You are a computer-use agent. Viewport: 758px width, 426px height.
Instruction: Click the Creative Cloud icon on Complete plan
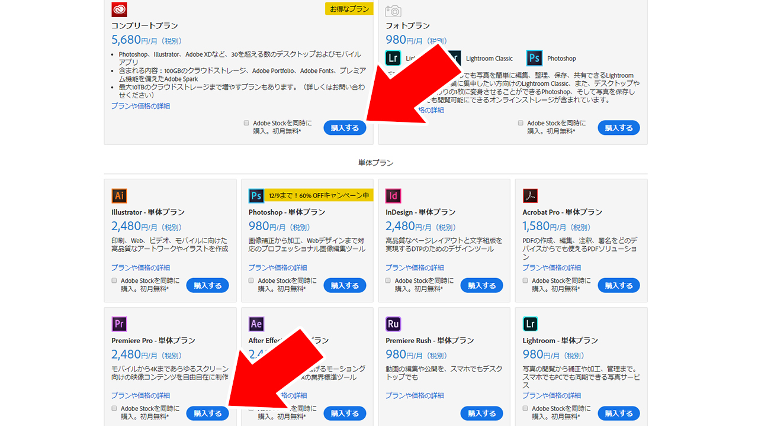tap(120, 9)
